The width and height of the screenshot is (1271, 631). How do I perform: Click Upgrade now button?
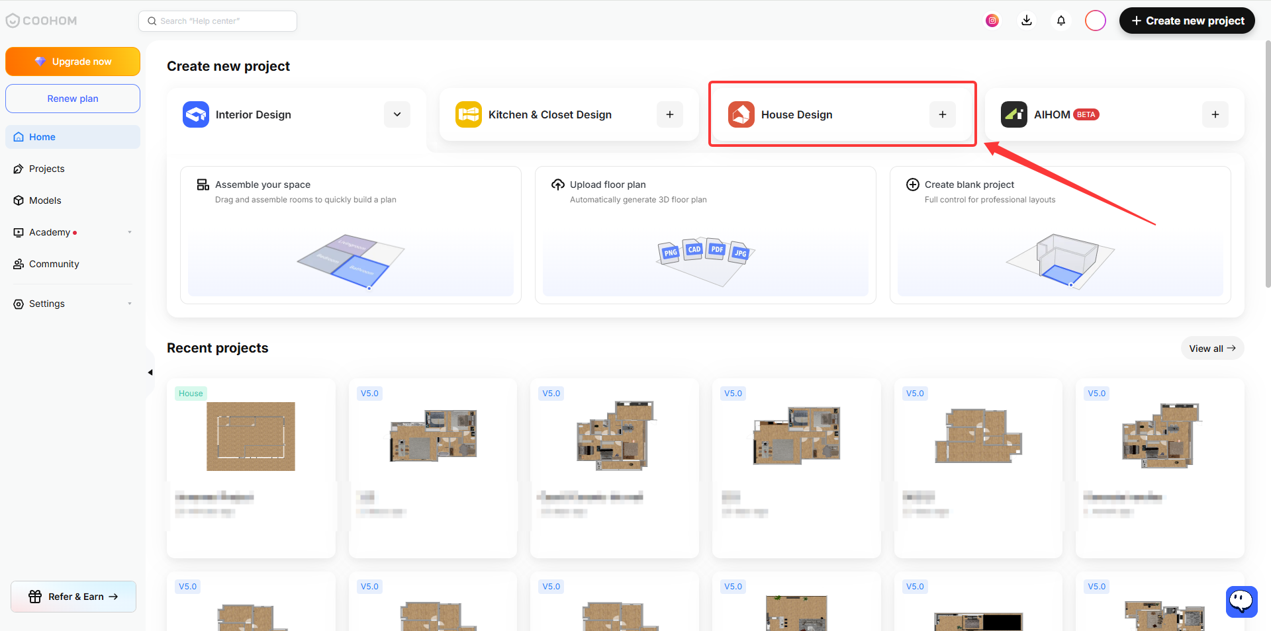(x=73, y=62)
